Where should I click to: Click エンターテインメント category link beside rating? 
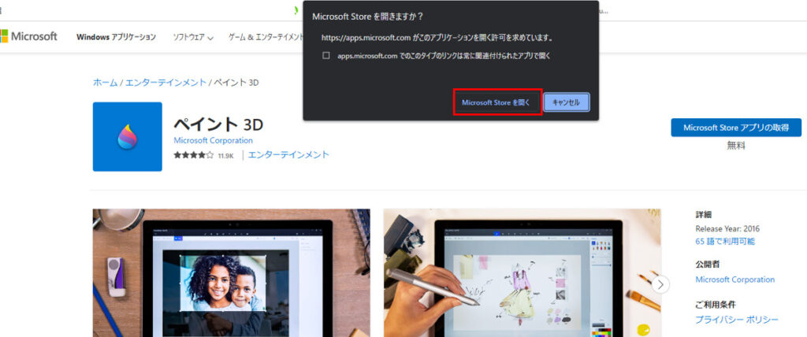click(288, 155)
